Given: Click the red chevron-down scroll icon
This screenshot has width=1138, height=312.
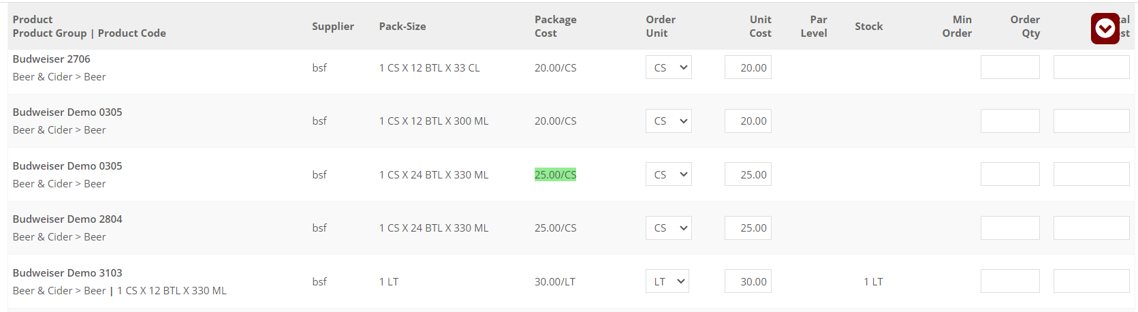Looking at the screenshot, I should pyautogui.click(x=1105, y=29).
